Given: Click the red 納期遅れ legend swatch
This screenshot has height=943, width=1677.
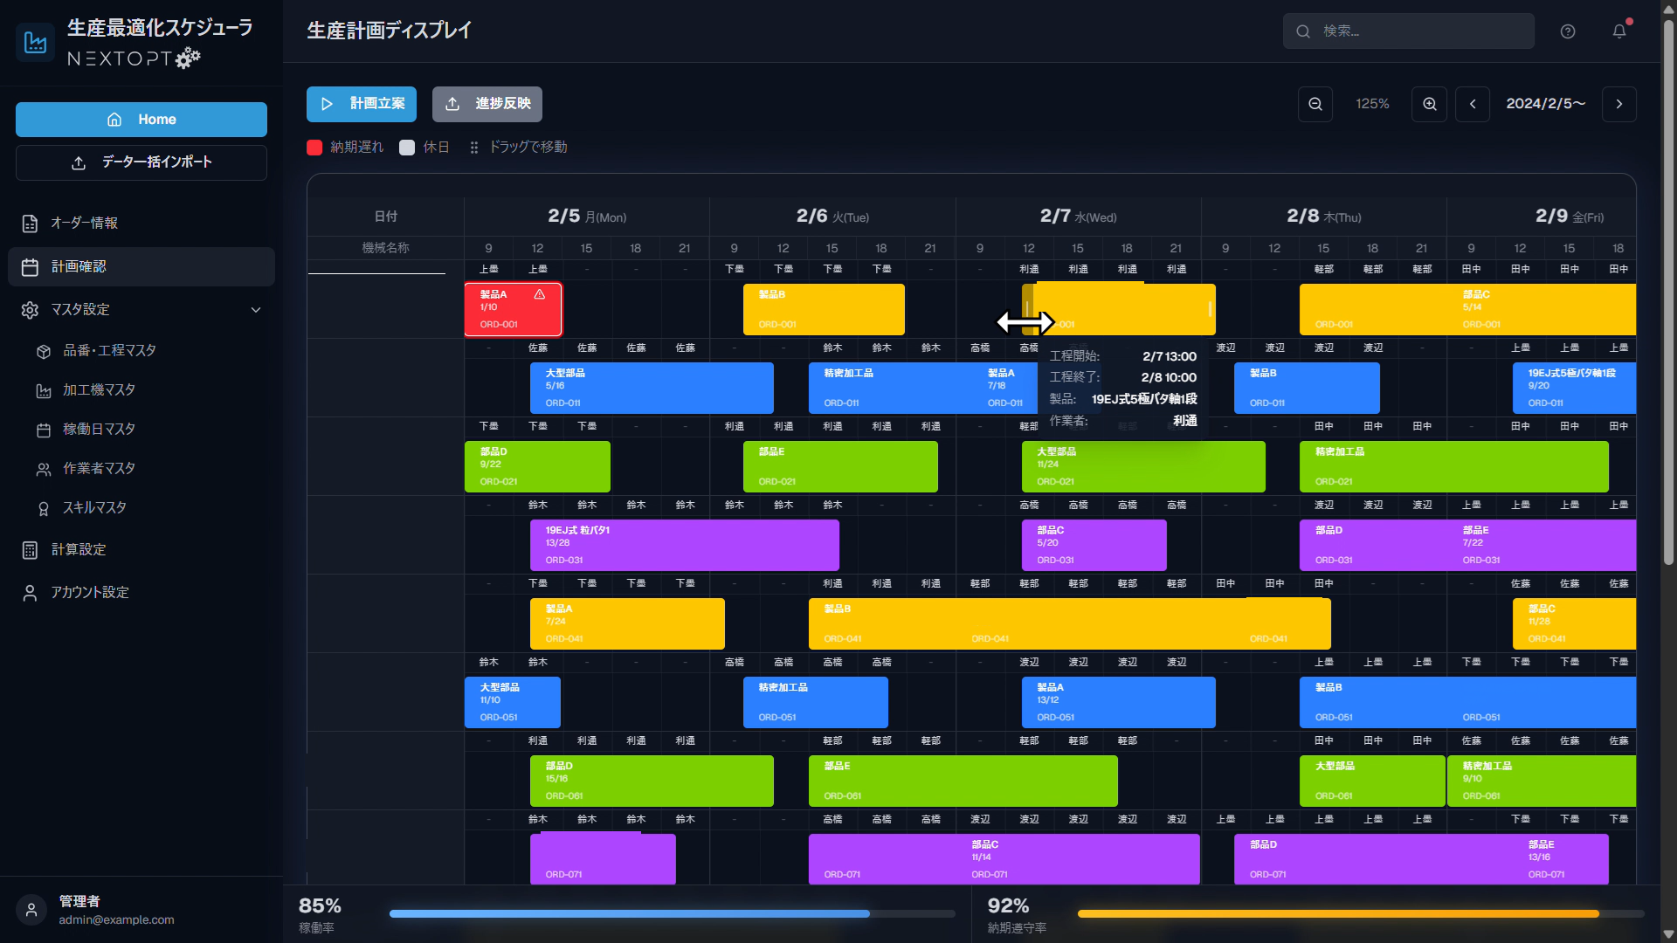Looking at the screenshot, I should click(314, 148).
